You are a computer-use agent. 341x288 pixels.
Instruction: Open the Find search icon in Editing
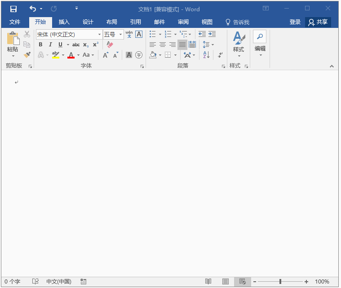point(260,36)
